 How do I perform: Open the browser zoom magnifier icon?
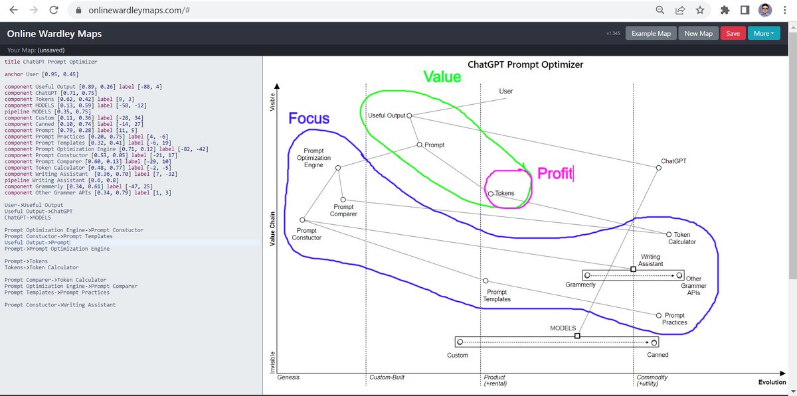pyautogui.click(x=660, y=11)
